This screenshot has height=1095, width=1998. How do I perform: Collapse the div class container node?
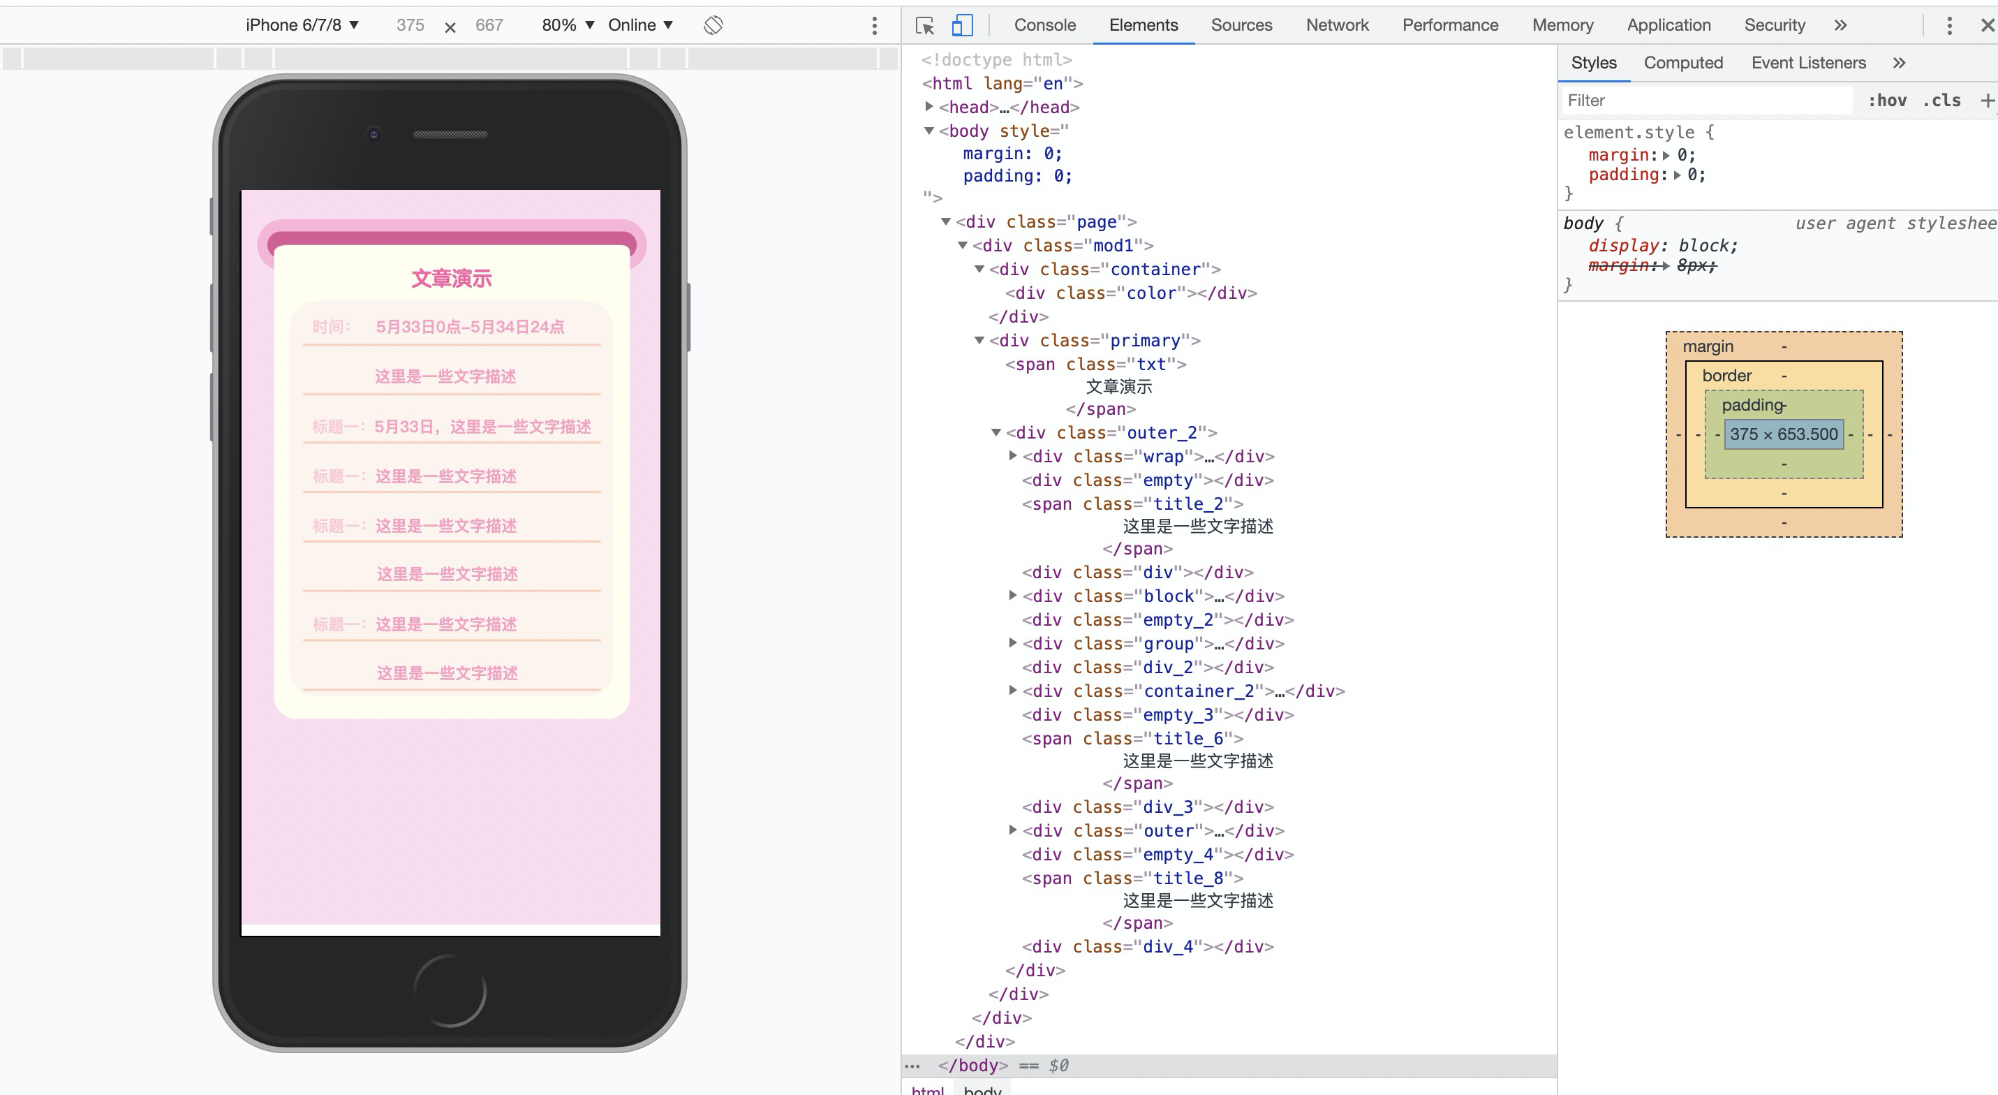(x=979, y=268)
